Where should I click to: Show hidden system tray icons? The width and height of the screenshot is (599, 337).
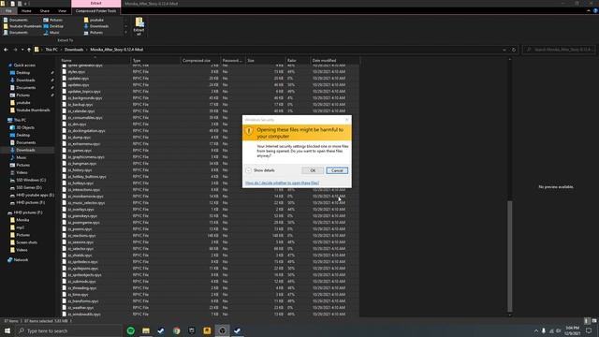coord(536,330)
